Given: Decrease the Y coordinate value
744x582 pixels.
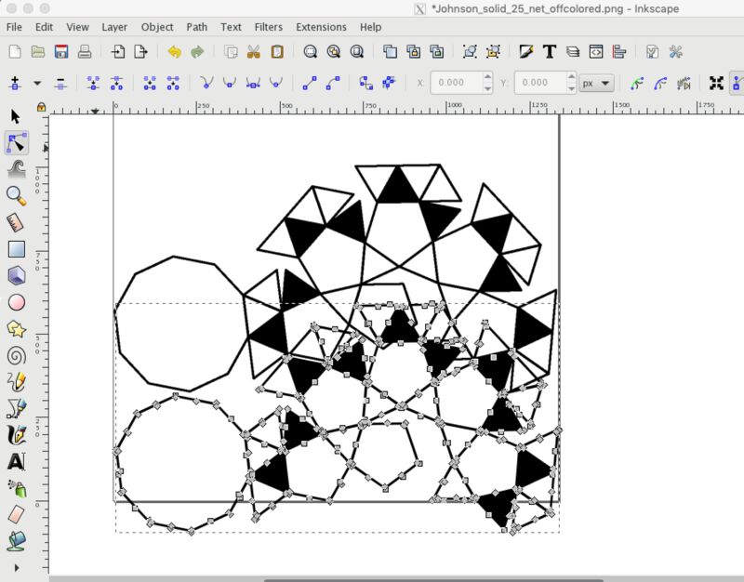Looking at the screenshot, I should point(571,88).
